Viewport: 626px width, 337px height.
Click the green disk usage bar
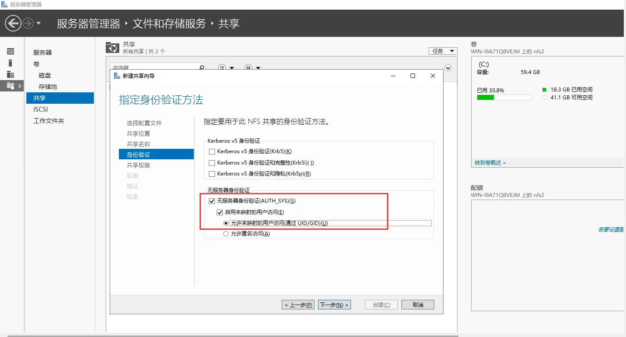coord(486,98)
